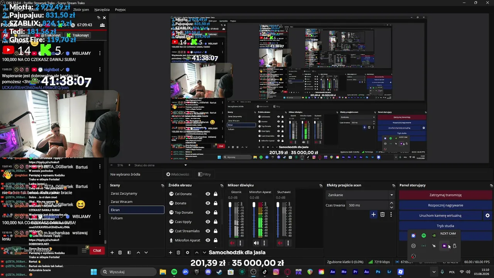Click Rozpocznij nagrywanie button
The width and height of the screenshot is (494, 278).
[445, 205]
